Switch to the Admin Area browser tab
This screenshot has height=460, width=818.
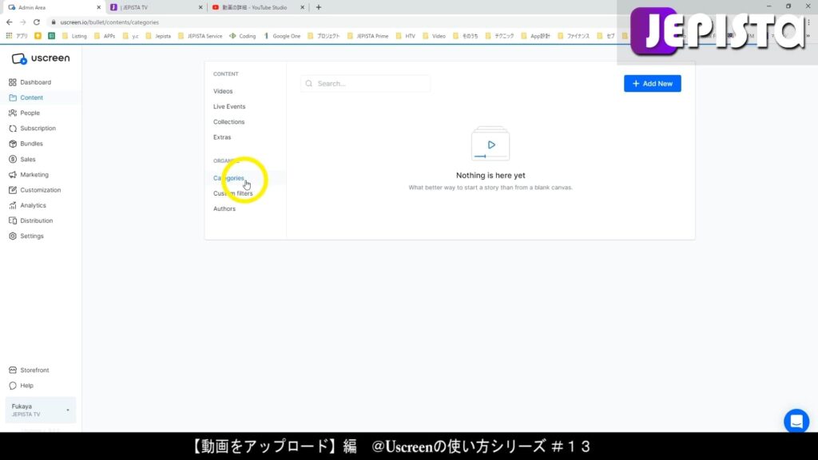pos(52,7)
